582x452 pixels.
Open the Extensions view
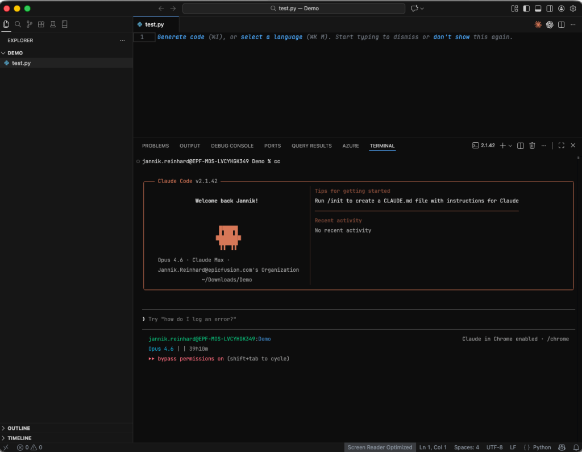click(41, 24)
